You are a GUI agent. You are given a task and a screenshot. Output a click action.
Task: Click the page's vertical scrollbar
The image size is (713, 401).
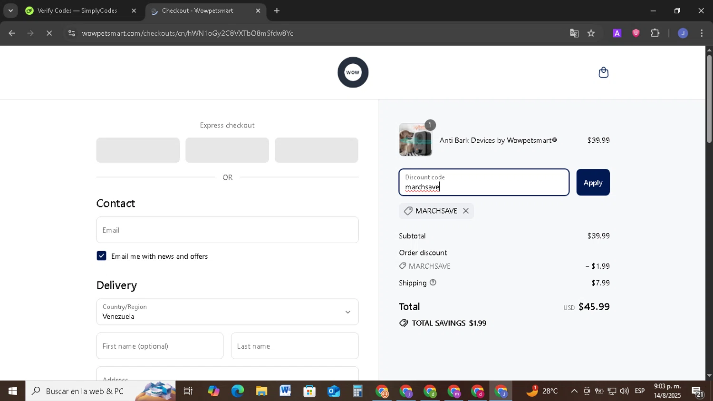(x=709, y=99)
